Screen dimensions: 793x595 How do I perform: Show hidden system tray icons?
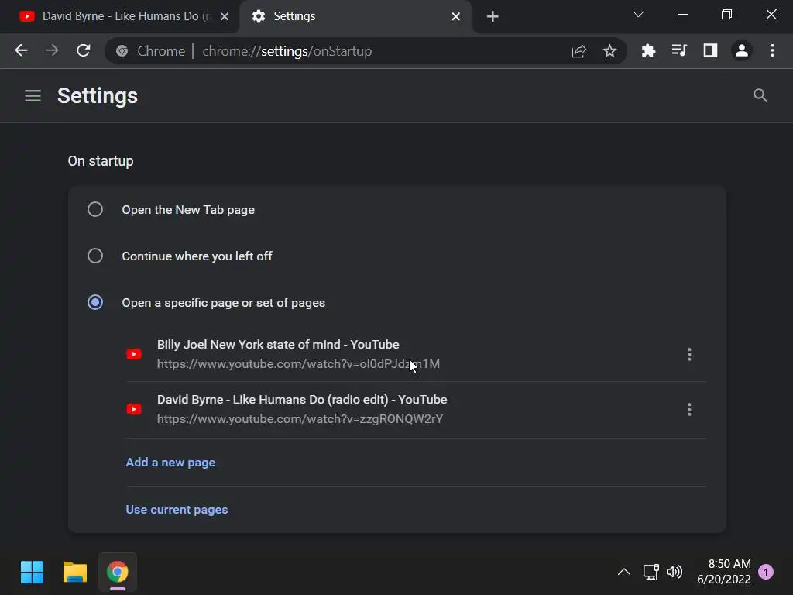624,573
